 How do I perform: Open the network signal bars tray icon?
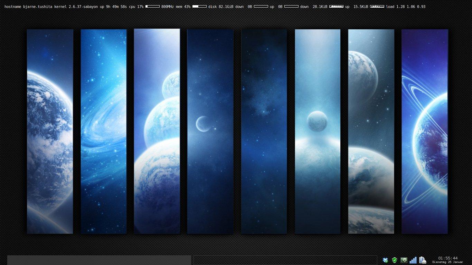(413, 260)
